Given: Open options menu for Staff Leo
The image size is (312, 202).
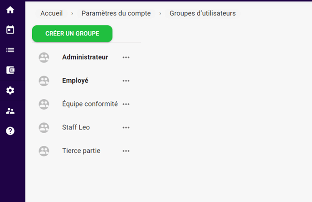Looking at the screenshot, I should click(126, 128).
